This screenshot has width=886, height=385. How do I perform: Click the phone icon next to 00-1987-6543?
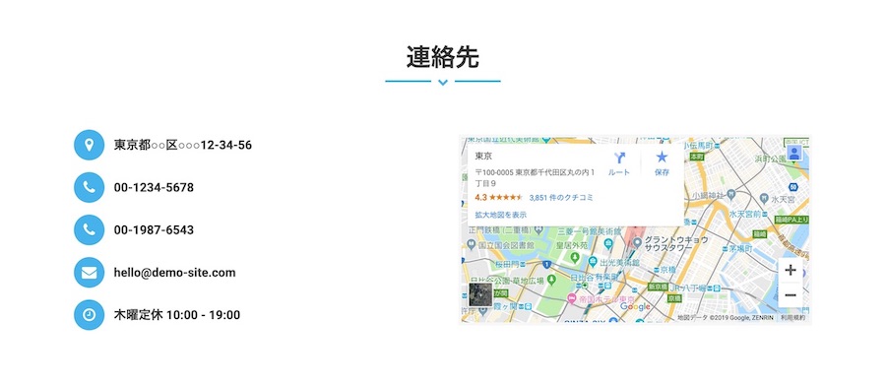tap(89, 229)
